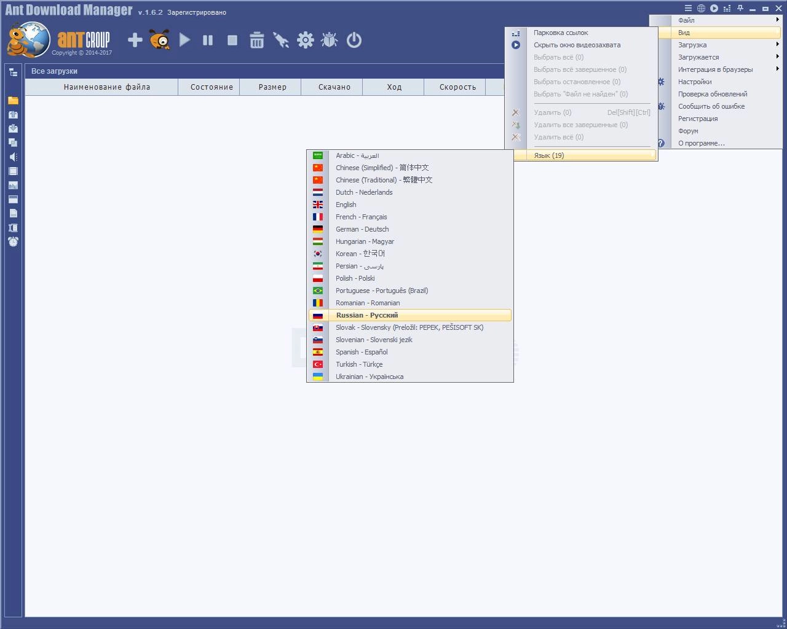Select the alarm clock scheduler sidebar icon
Viewport: 787px width, 629px height.
pos(13,241)
